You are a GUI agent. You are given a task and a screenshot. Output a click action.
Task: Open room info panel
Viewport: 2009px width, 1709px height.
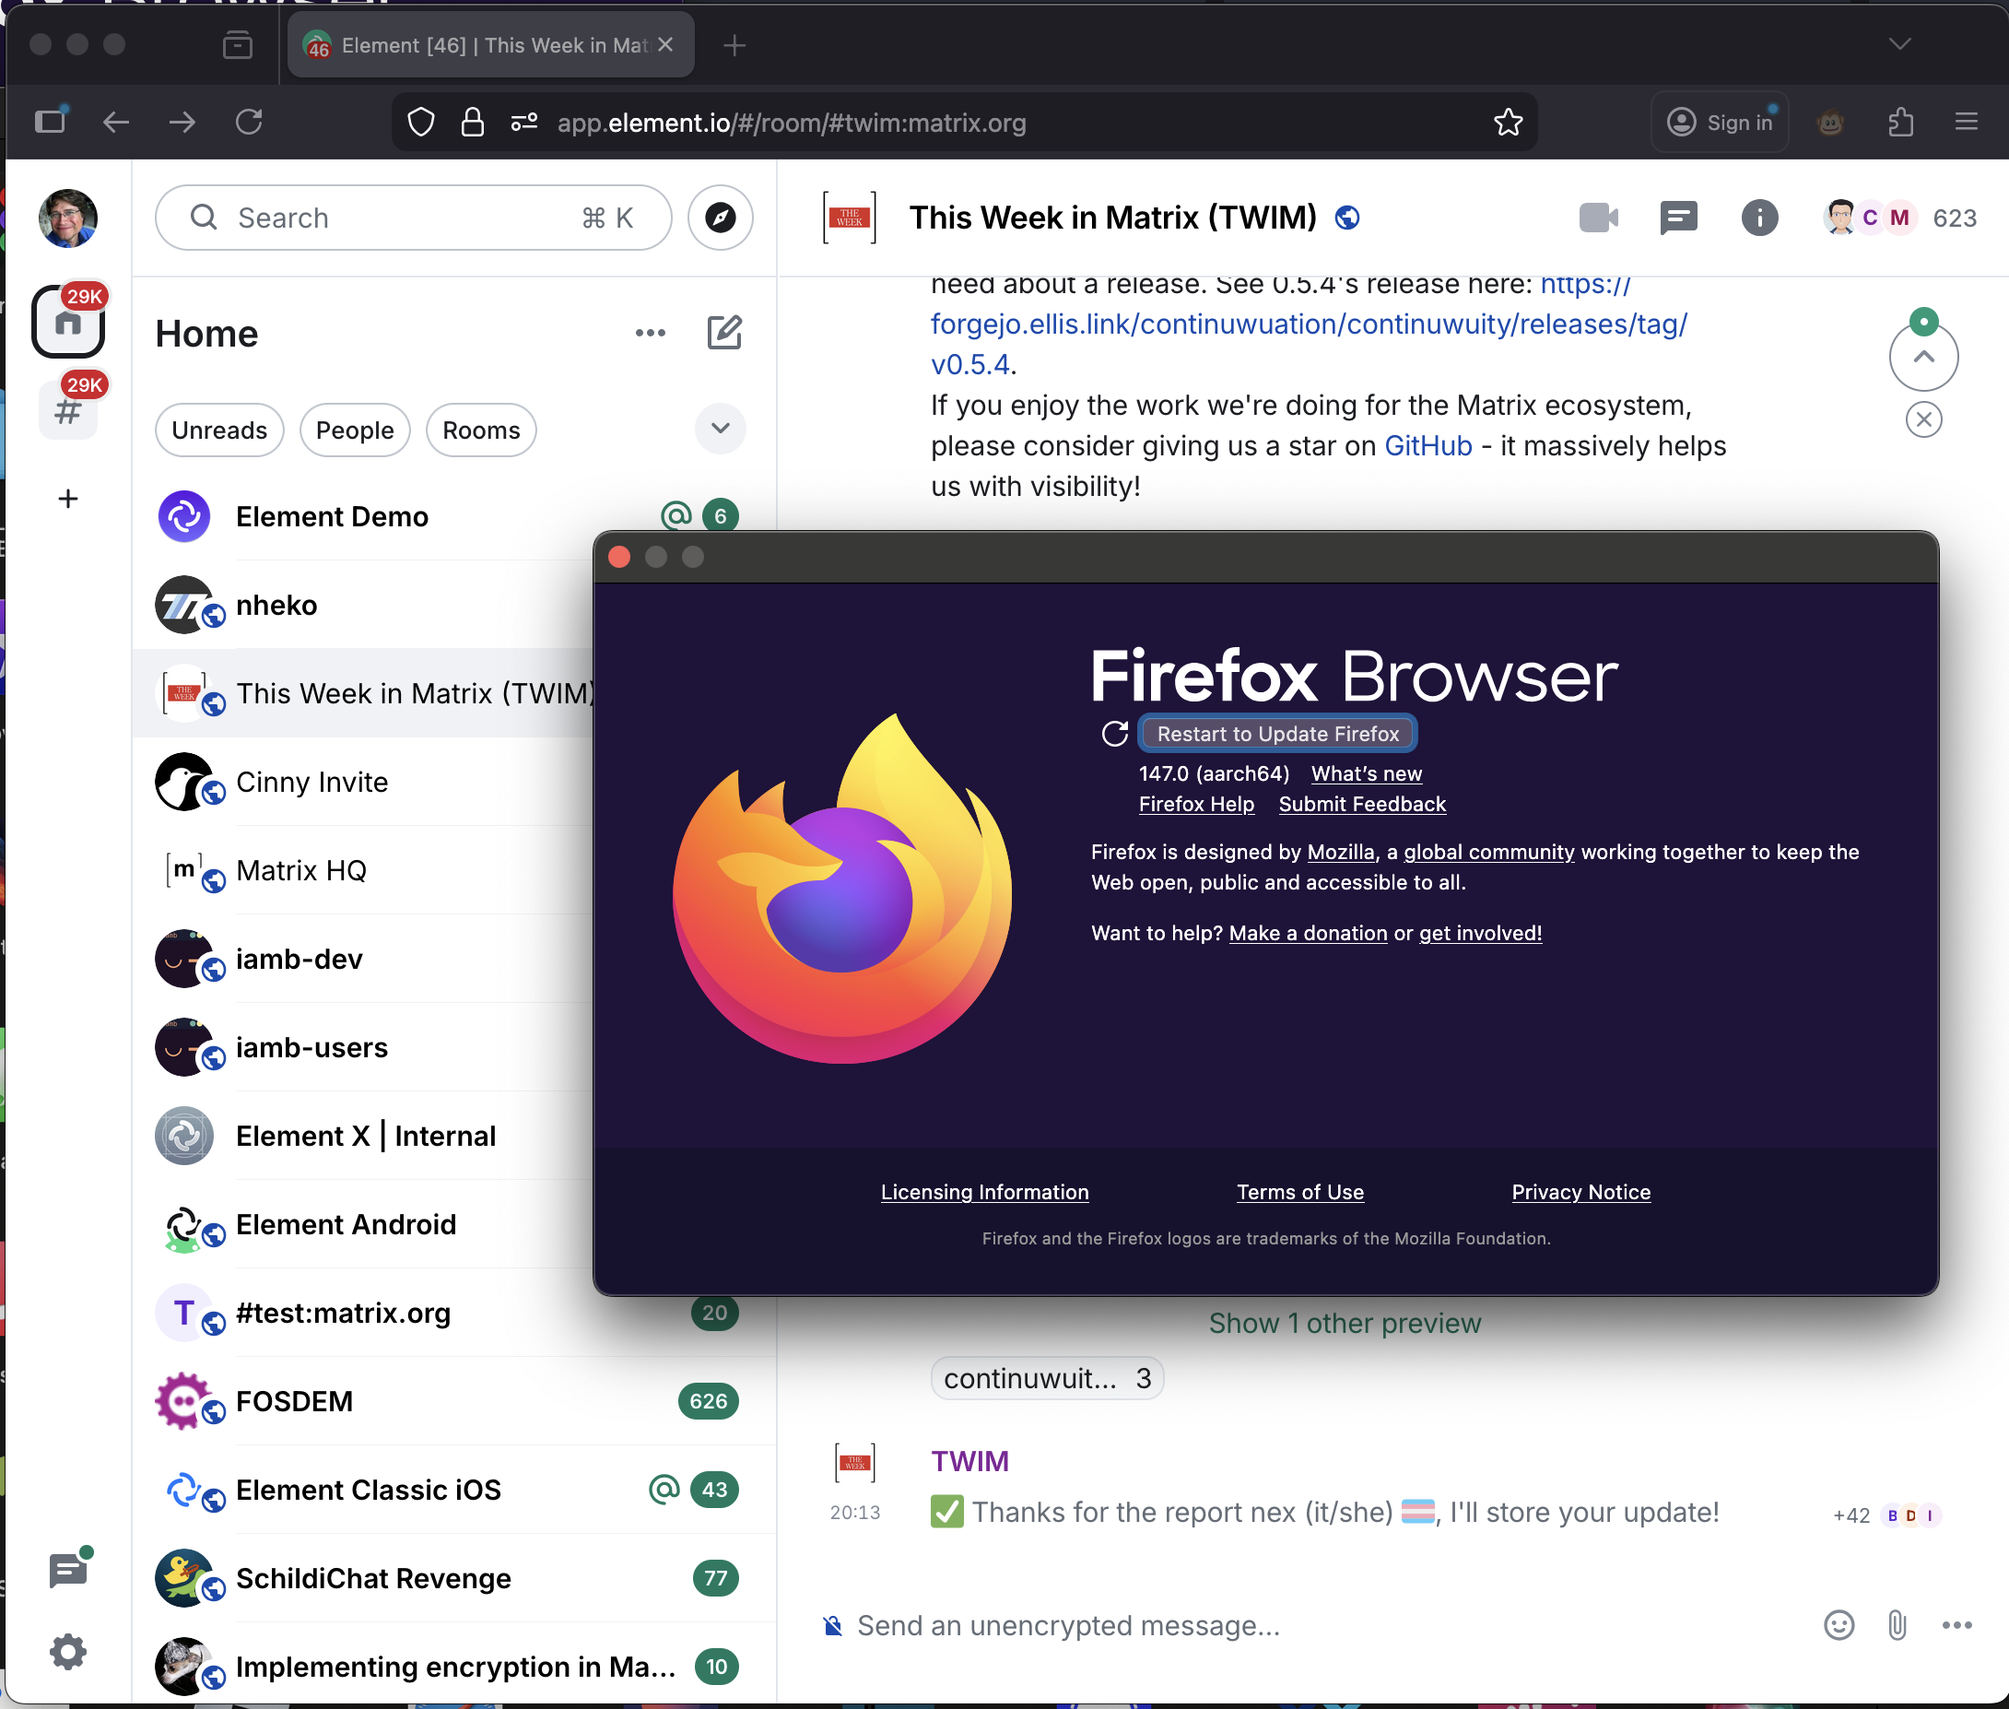[1759, 218]
